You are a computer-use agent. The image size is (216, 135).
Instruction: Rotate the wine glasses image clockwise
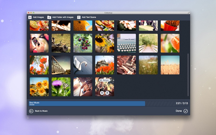tap(107, 93)
